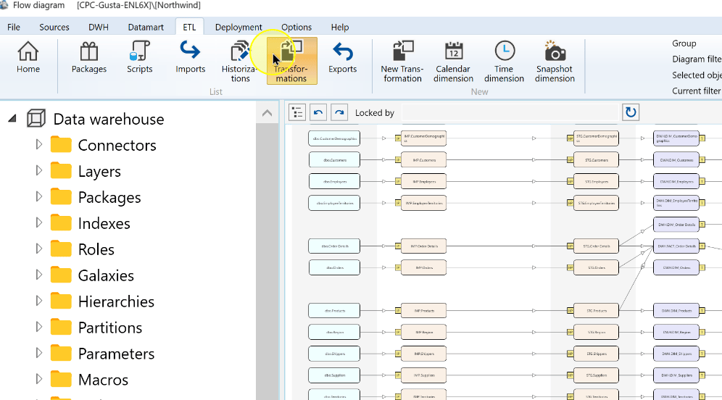Select the dbo.Customers source node
Image resolution: width=722 pixels, height=400 pixels.
(334, 159)
